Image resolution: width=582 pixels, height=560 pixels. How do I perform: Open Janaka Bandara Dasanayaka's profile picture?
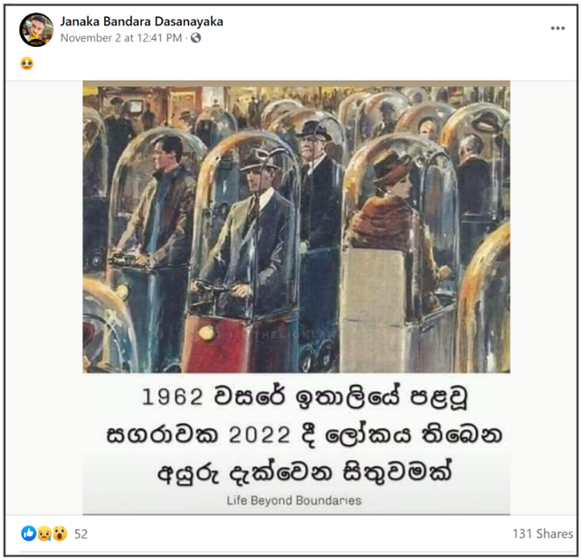tap(36, 30)
